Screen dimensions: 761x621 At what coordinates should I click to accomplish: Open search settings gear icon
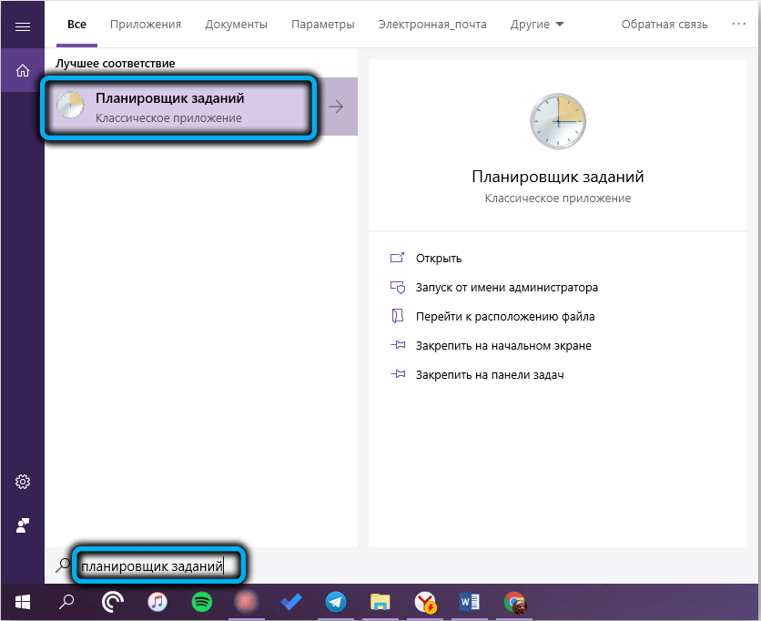pyautogui.click(x=23, y=482)
